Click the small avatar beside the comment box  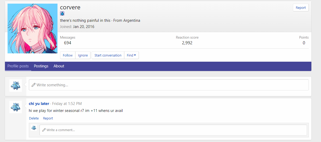tap(34, 127)
